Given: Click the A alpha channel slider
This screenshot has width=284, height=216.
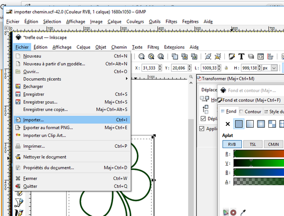Looking at the screenshot, I should [x=258, y=182].
